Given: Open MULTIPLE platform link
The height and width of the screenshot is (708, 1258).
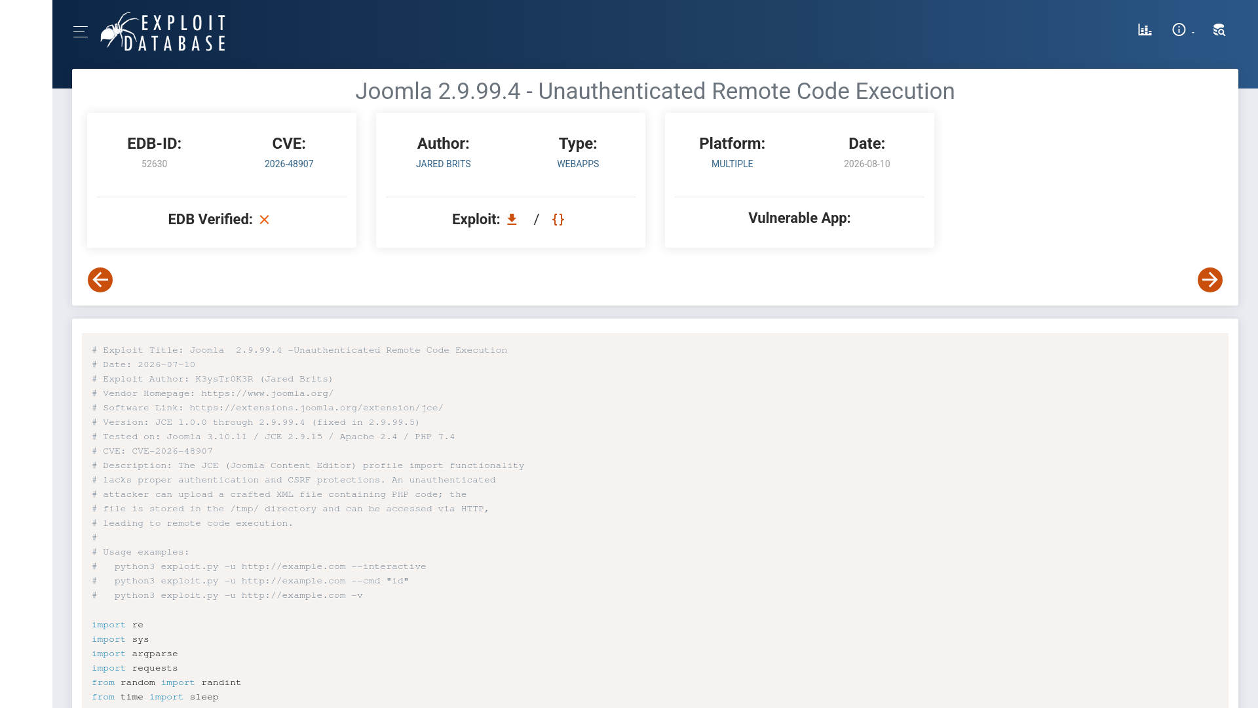Looking at the screenshot, I should (x=733, y=164).
